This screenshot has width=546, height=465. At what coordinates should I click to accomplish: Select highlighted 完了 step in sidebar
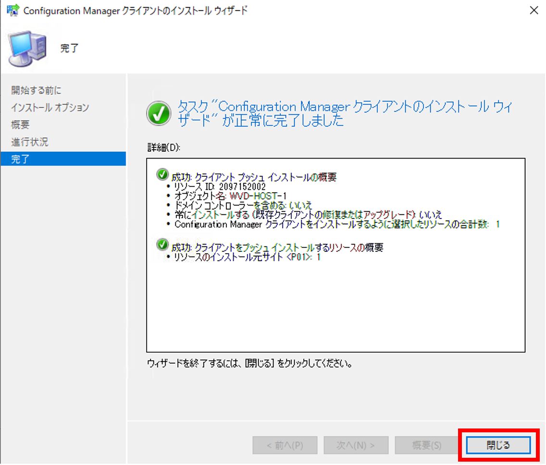[x=63, y=159]
